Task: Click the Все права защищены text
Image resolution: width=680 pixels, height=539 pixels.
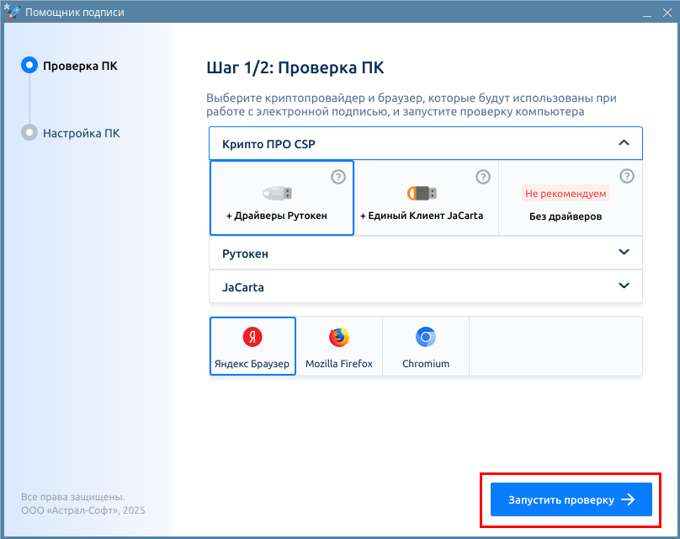Action: click(x=73, y=497)
